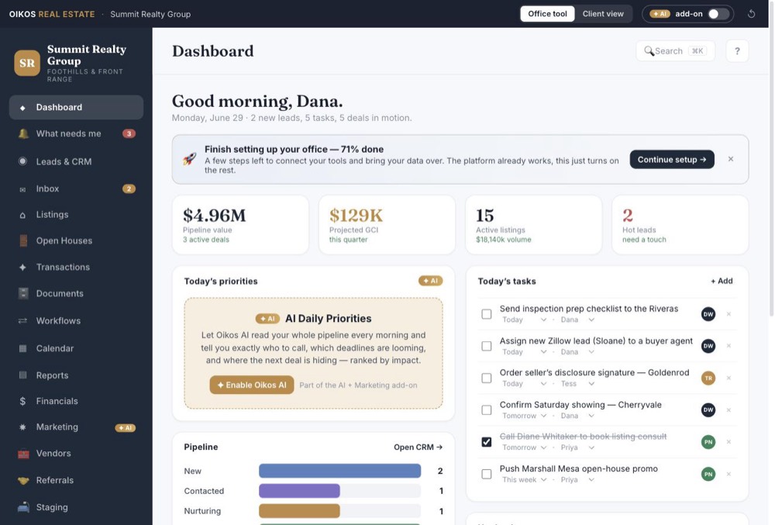This screenshot has width=775, height=525.
Task: Switch to the Office tool tab
Action: click(x=547, y=14)
